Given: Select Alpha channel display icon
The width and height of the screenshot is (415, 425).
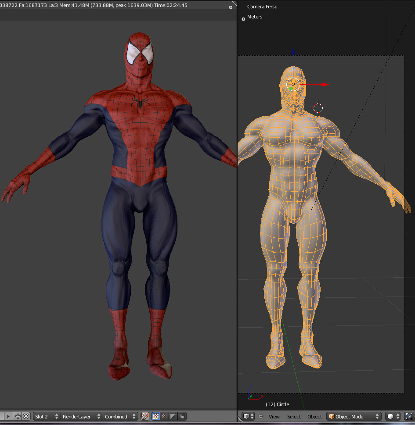Looking at the screenshot, I should pos(173,416).
